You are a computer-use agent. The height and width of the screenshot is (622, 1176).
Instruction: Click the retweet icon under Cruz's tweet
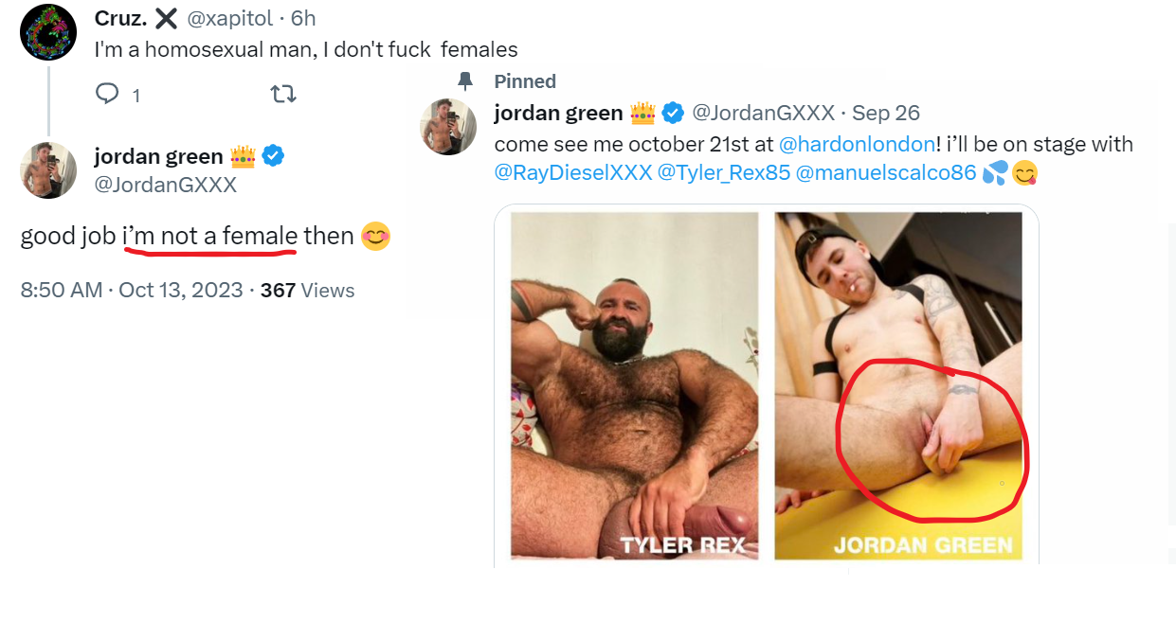coord(283,94)
